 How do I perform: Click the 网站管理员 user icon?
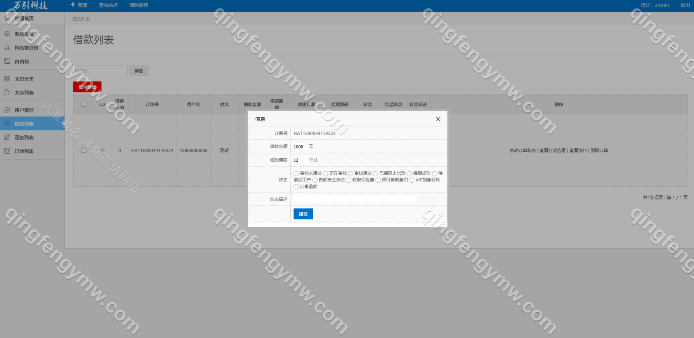[x=7, y=47]
